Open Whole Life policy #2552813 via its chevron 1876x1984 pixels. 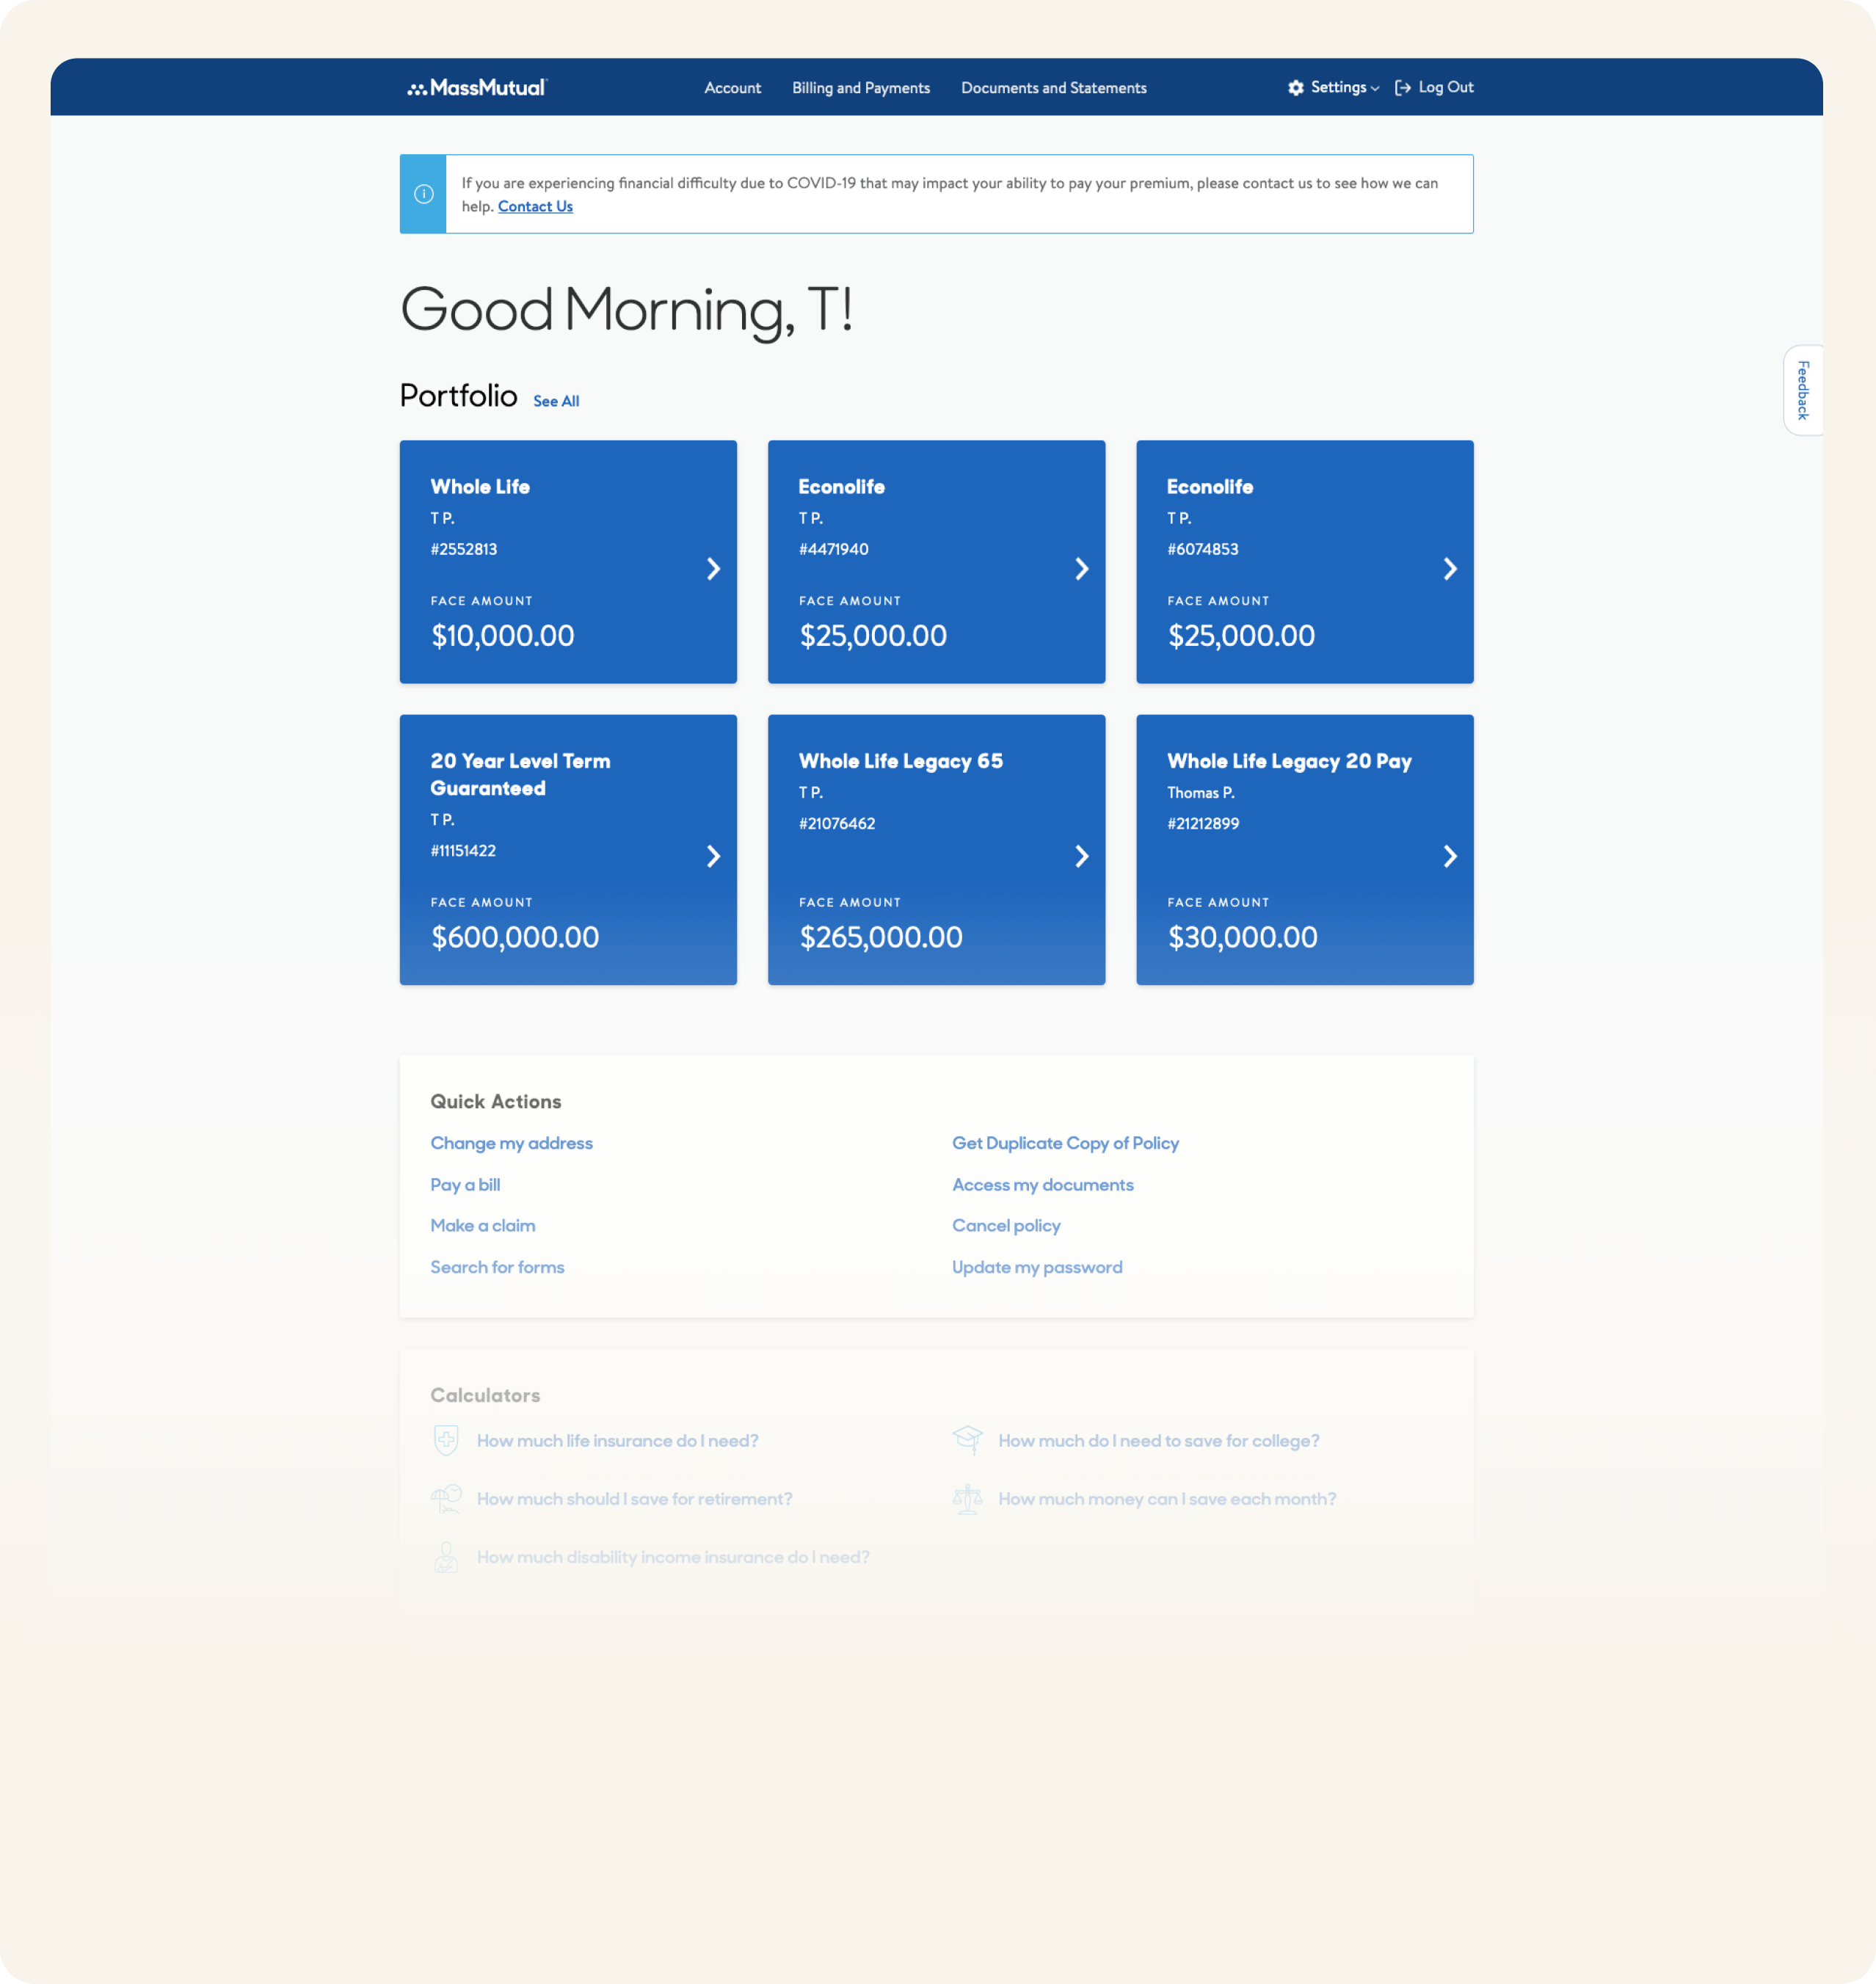pyautogui.click(x=713, y=568)
